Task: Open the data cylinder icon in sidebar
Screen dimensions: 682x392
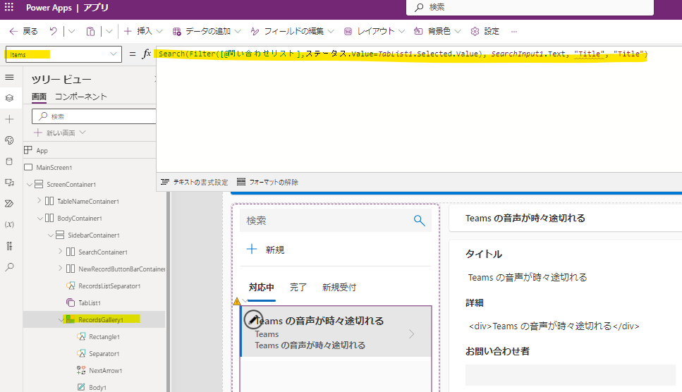Action: tap(10, 161)
